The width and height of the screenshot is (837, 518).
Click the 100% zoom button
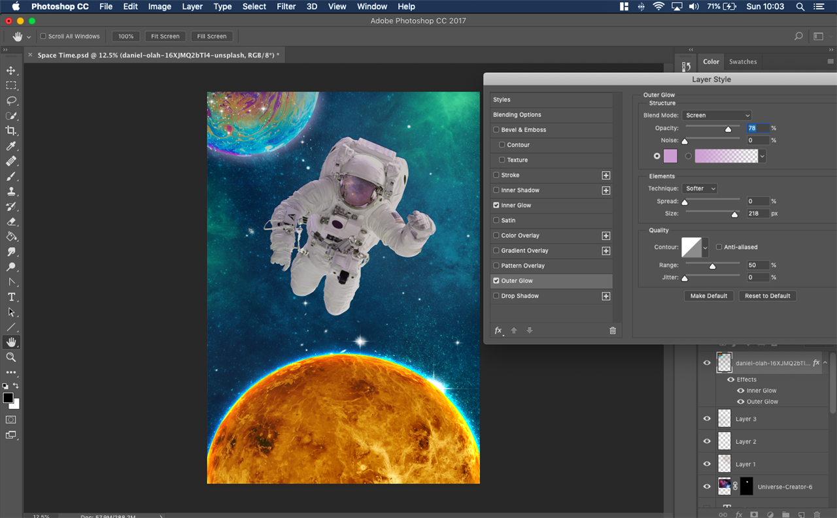coord(126,37)
